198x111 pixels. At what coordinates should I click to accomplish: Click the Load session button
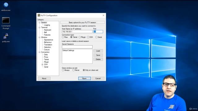point(98,51)
